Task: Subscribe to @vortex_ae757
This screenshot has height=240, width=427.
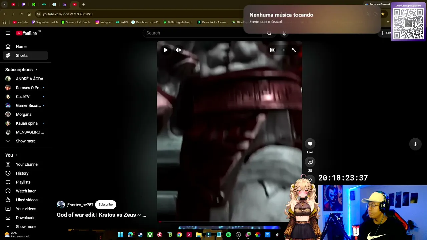Action: [105, 204]
